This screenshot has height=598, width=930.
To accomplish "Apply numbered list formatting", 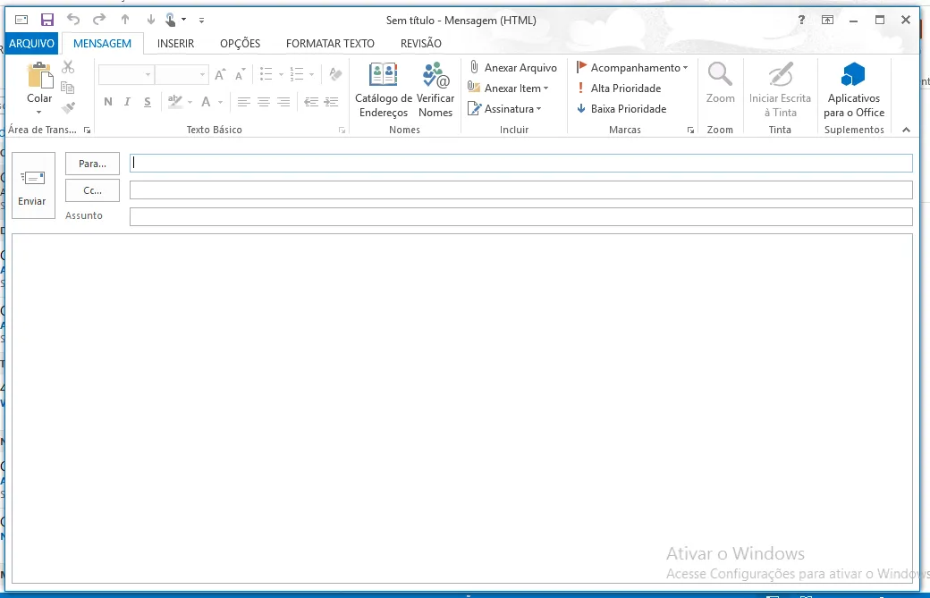I will click(x=297, y=75).
